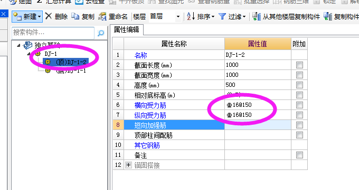359x190 pixels.
Task: Click the 横向受力筋 link
Action: [x=150, y=105]
